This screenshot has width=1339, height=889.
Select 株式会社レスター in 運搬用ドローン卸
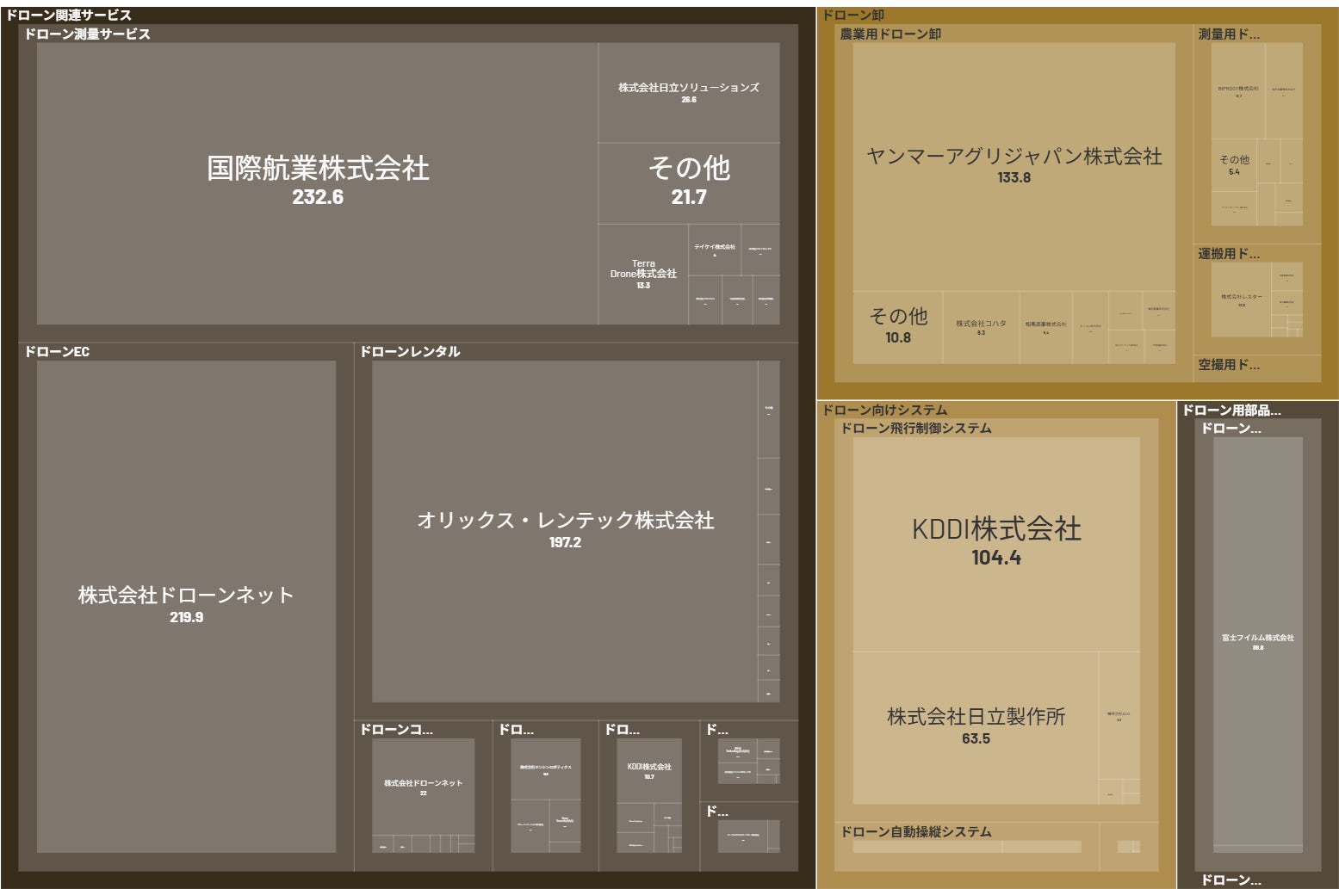click(x=1240, y=297)
